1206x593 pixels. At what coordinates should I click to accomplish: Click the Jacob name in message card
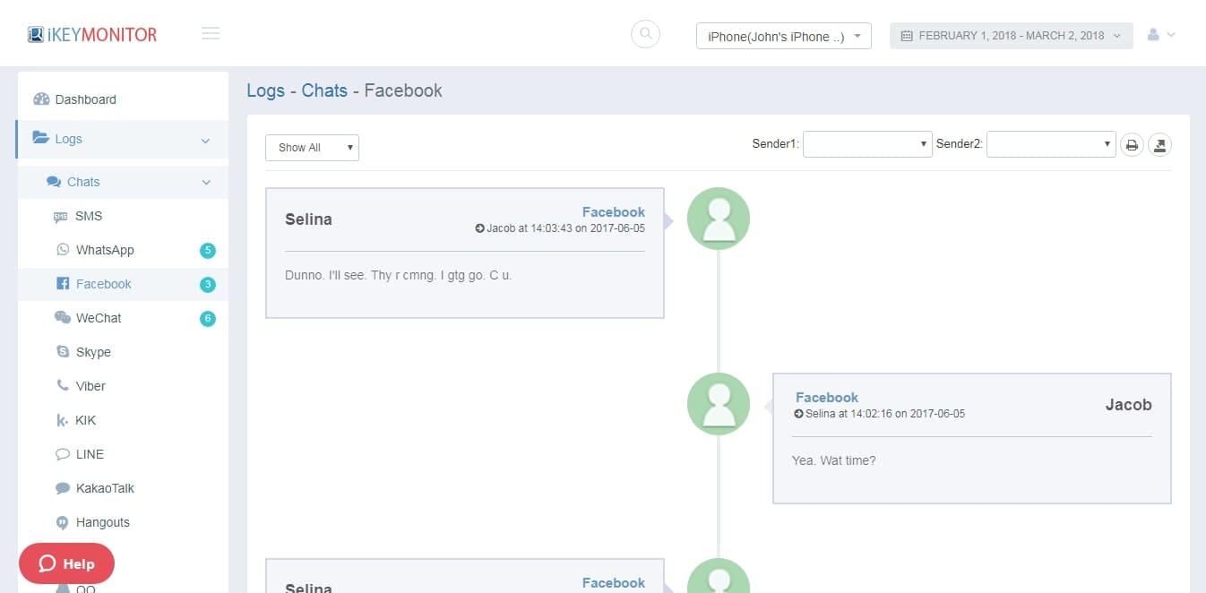coord(1129,405)
